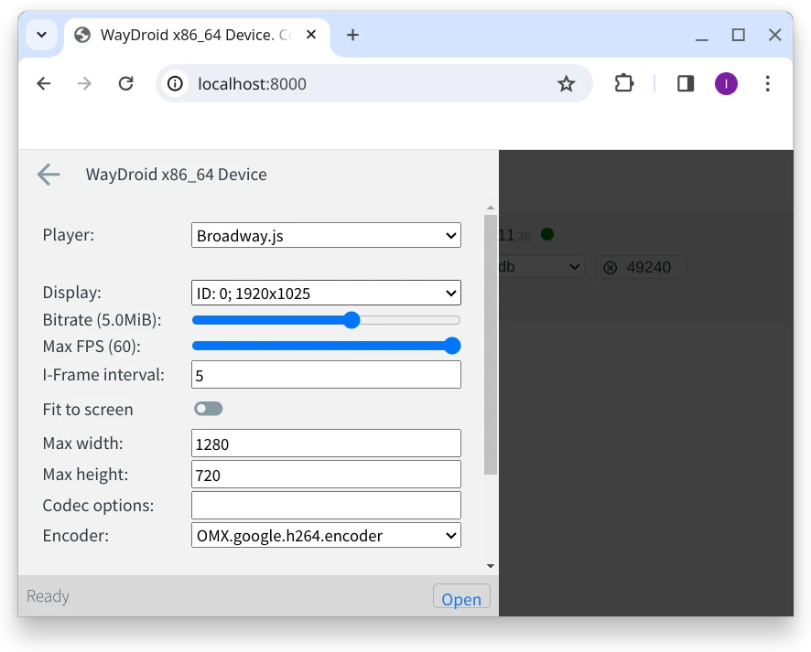811x652 pixels.
Task: Click the purple user profile avatar
Action: [726, 84]
